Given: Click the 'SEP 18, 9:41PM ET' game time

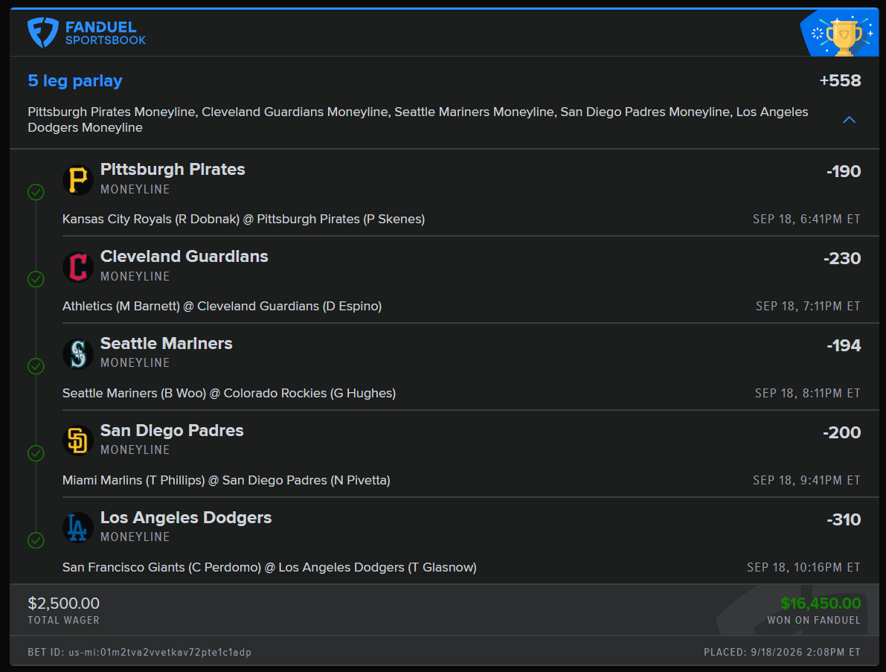Looking at the screenshot, I should point(806,481).
